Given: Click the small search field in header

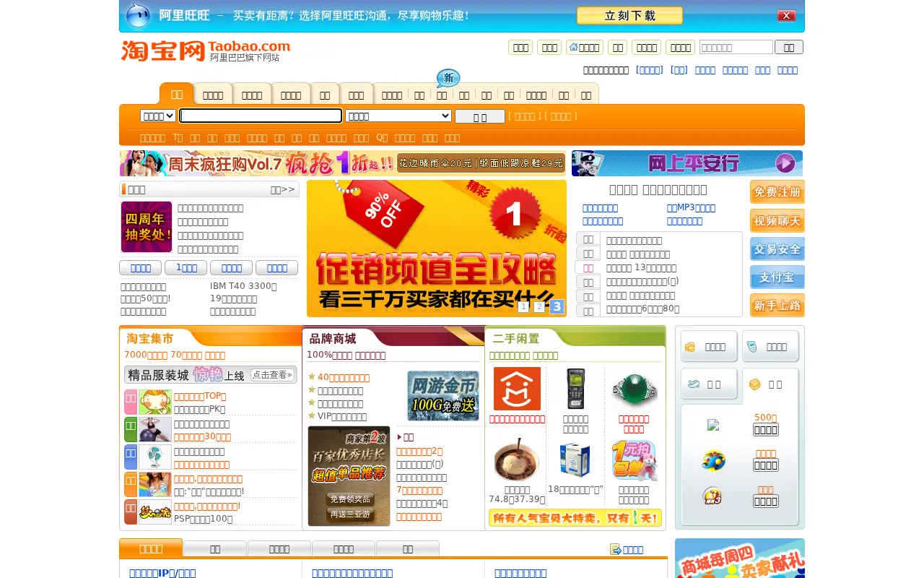Looking at the screenshot, I should tap(736, 47).
